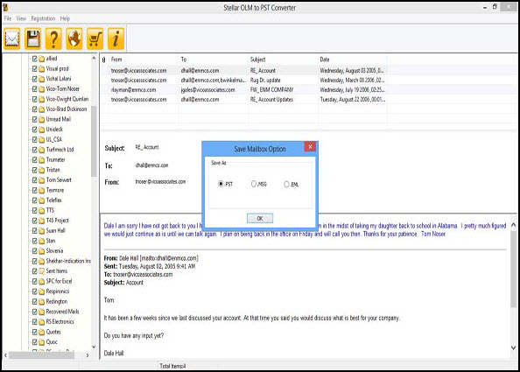
Task: Uncheck the Visual prod folder checkbox
Action: click(x=34, y=68)
